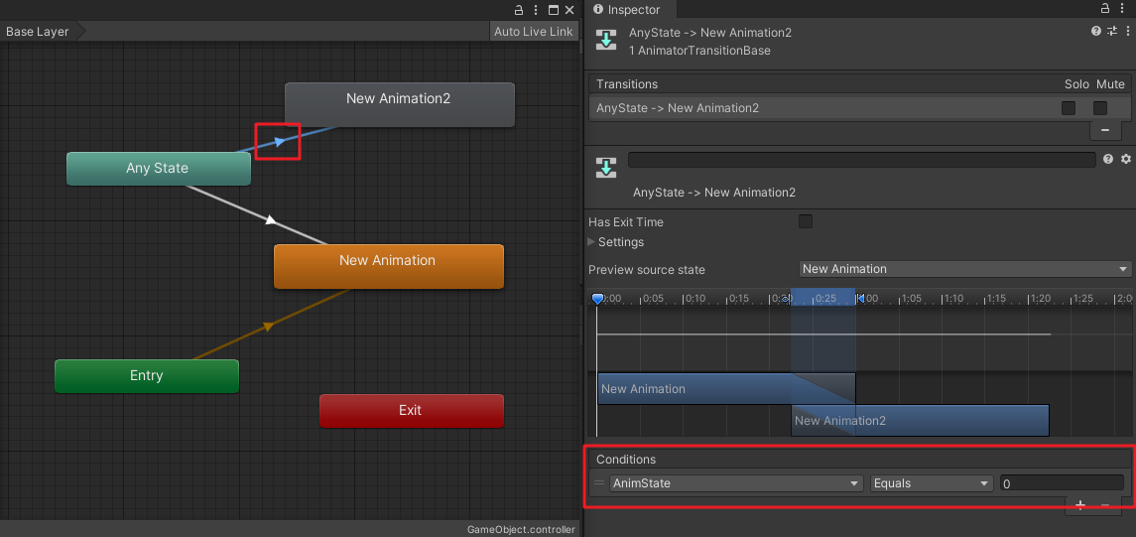
Task: Click the blue AnyState to New Animation2 arrow
Action: tap(280, 142)
